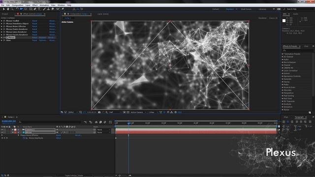Viewport: 315px width, 177px height.
Task: Select the Pen tool
Action: click(35, 9)
